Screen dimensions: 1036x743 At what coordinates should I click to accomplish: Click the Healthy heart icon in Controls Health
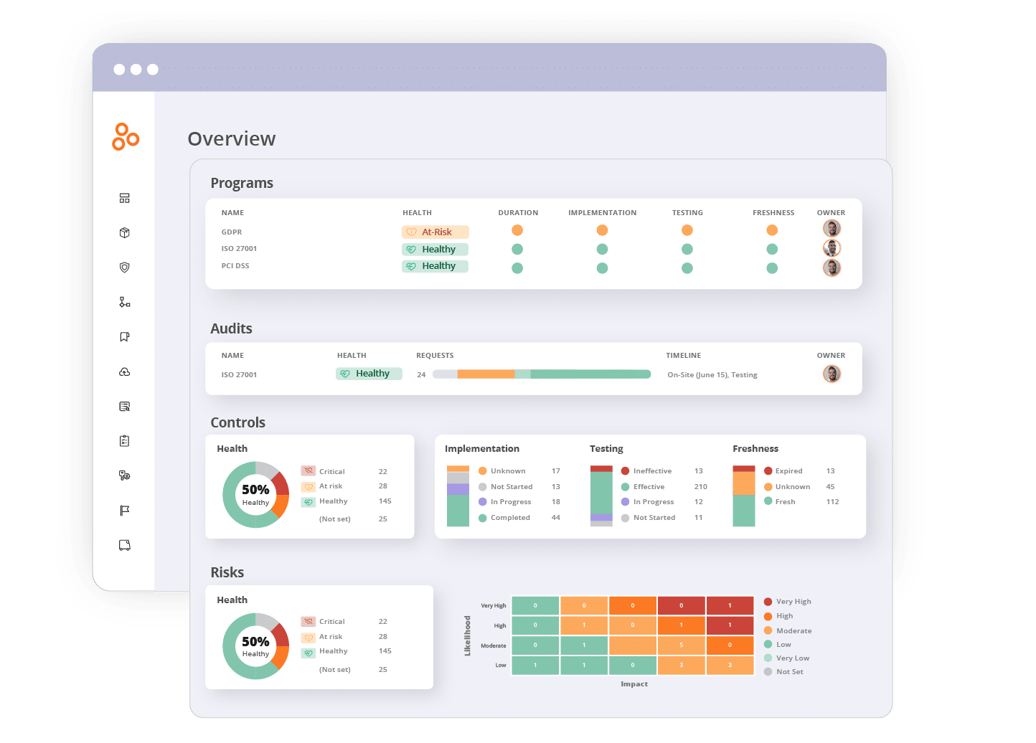point(309,502)
